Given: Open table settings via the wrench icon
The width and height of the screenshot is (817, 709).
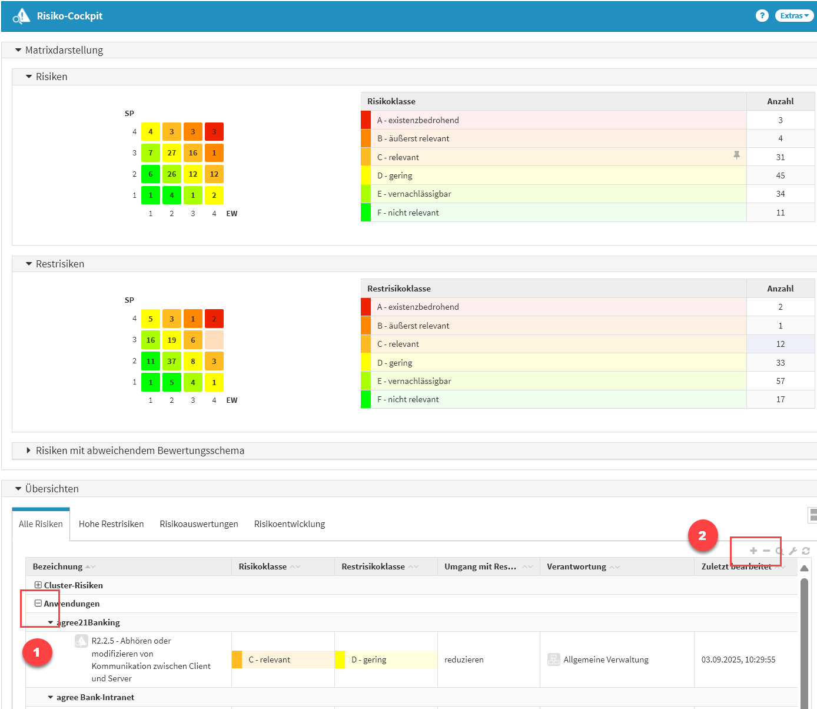Looking at the screenshot, I should click(x=793, y=551).
